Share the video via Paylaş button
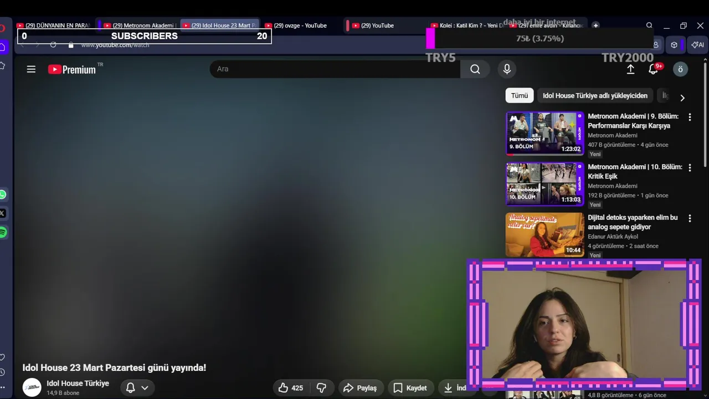 (360, 388)
